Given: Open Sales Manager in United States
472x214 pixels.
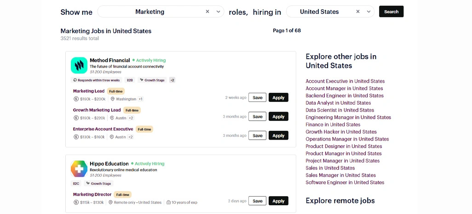Looking at the screenshot, I should point(341,175).
